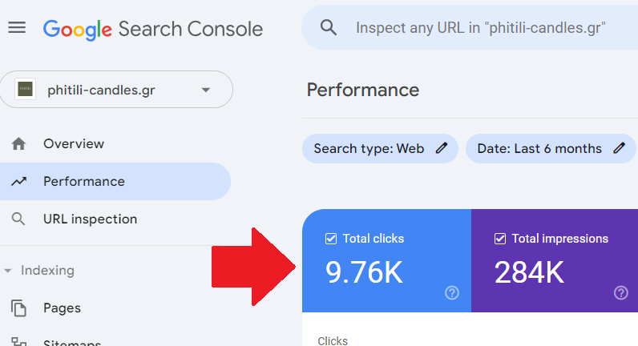Click the Pages documents icon
Image resolution: width=638 pixels, height=346 pixels.
[18, 308]
